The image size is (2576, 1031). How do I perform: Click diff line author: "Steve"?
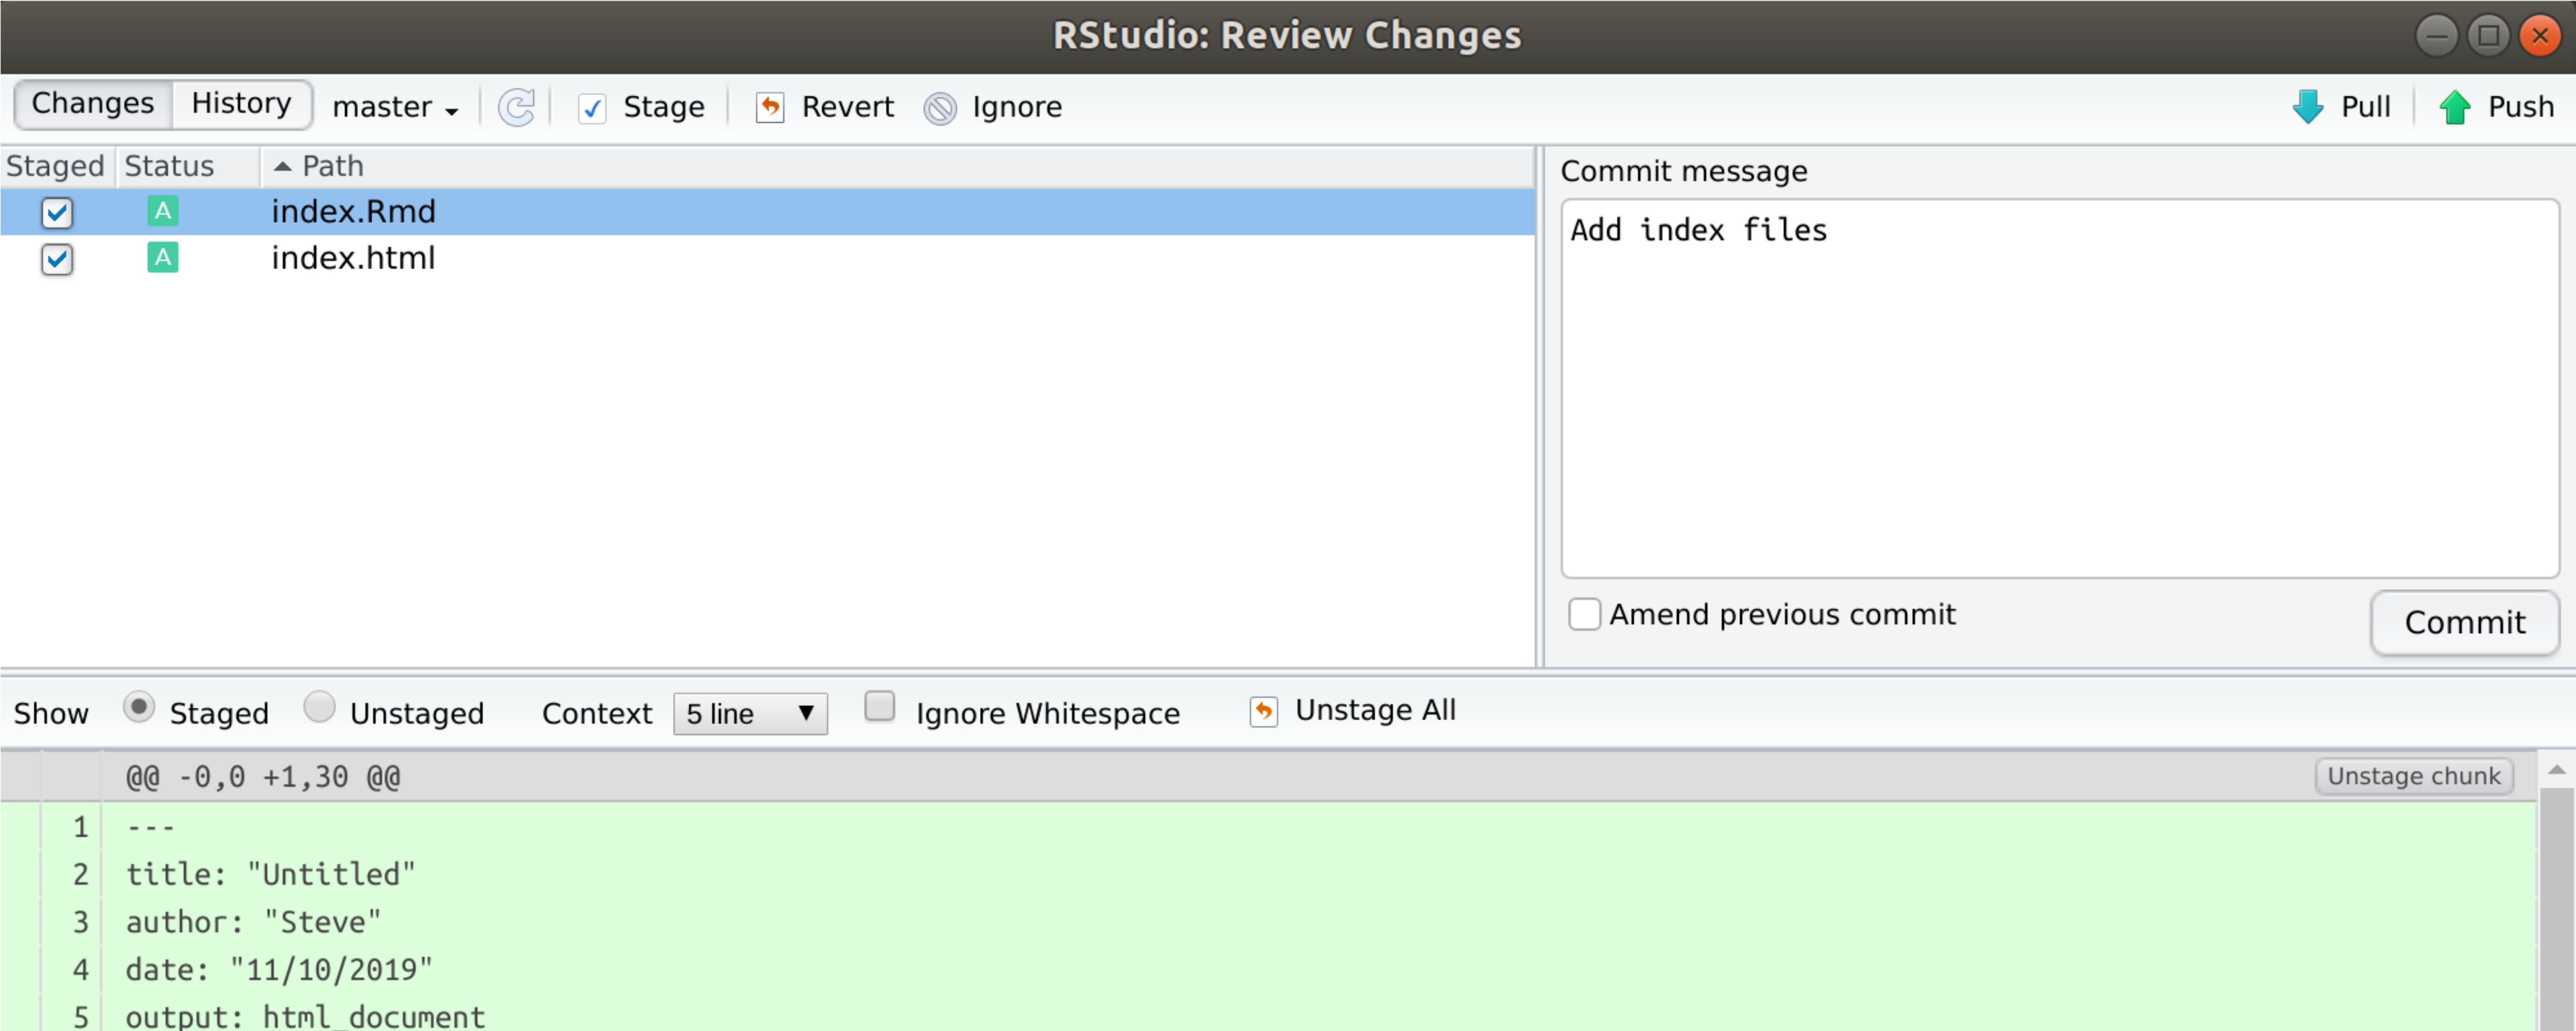(253, 922)
